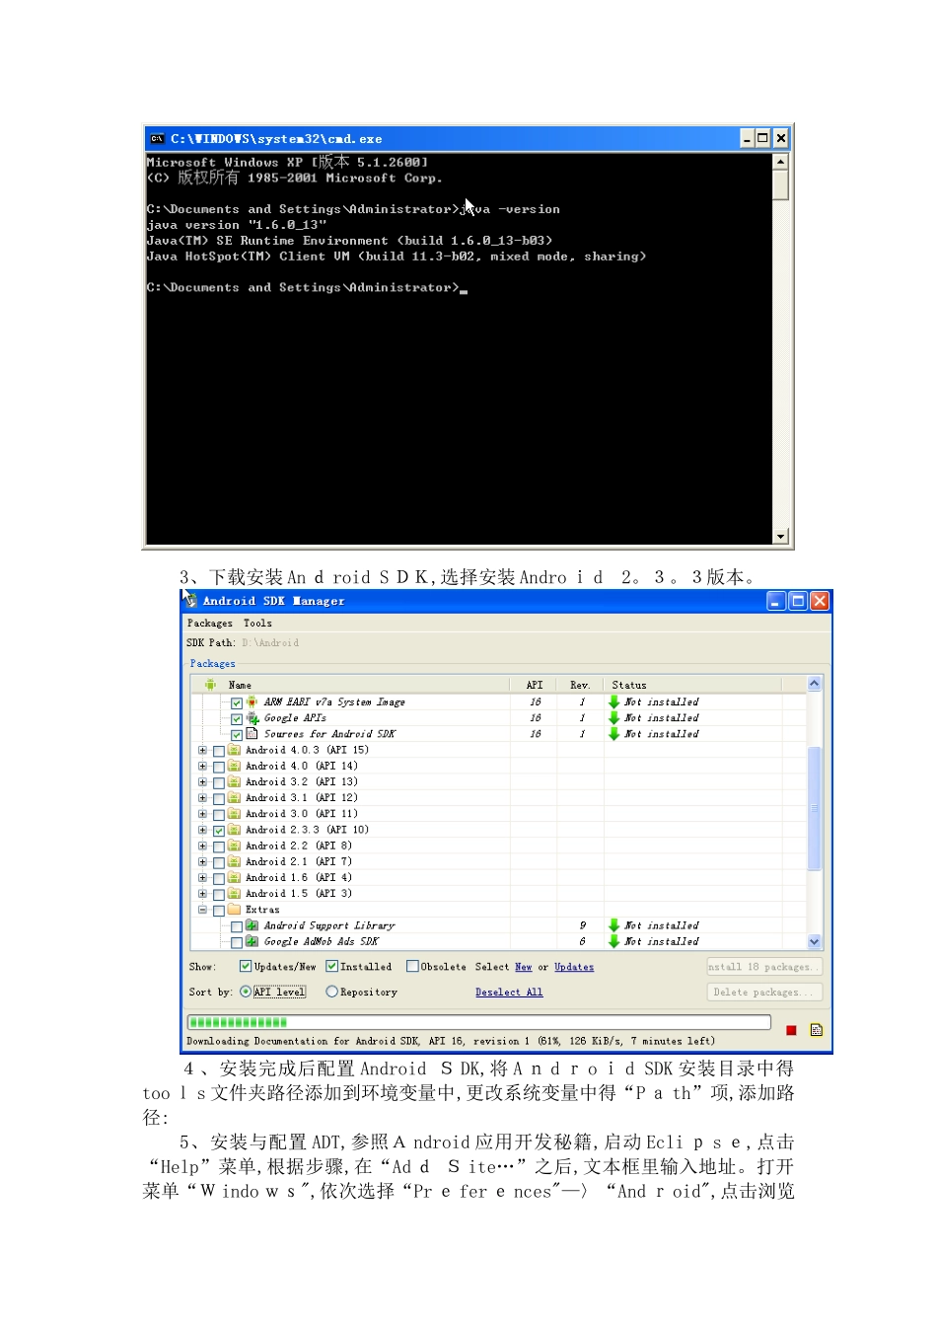Open the Tools menu
Viewport: 937px width, 1326px height.
pyautogui.click(x=257, y=623)
